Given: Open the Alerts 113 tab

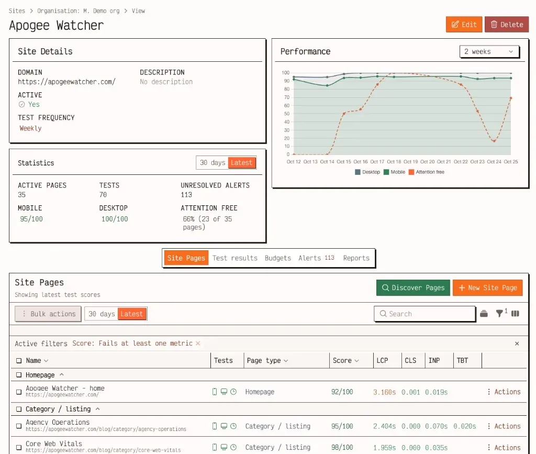Looking at the screenshot, I should tap(316, 258).
